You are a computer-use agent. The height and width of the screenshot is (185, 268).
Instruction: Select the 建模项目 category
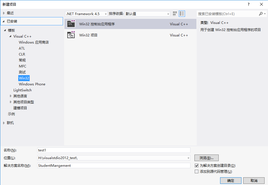coord(20,108)
